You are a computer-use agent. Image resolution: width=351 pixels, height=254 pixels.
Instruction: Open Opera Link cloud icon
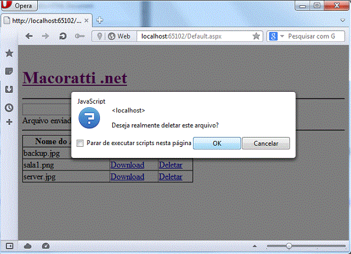(28, 246)
